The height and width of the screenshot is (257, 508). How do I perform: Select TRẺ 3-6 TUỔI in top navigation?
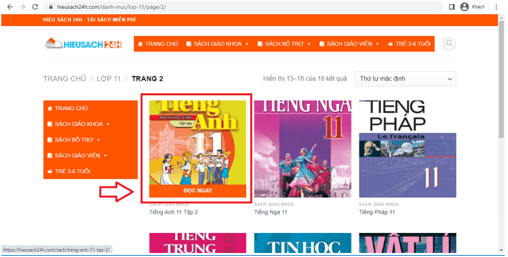(409, 44)
